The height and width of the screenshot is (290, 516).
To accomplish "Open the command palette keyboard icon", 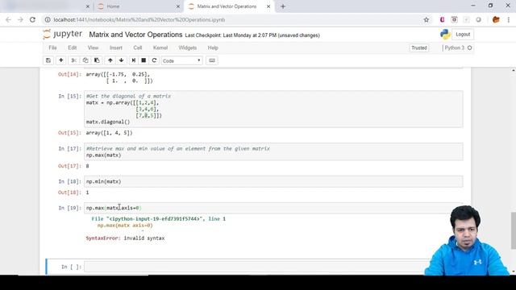I will [212, 60].
